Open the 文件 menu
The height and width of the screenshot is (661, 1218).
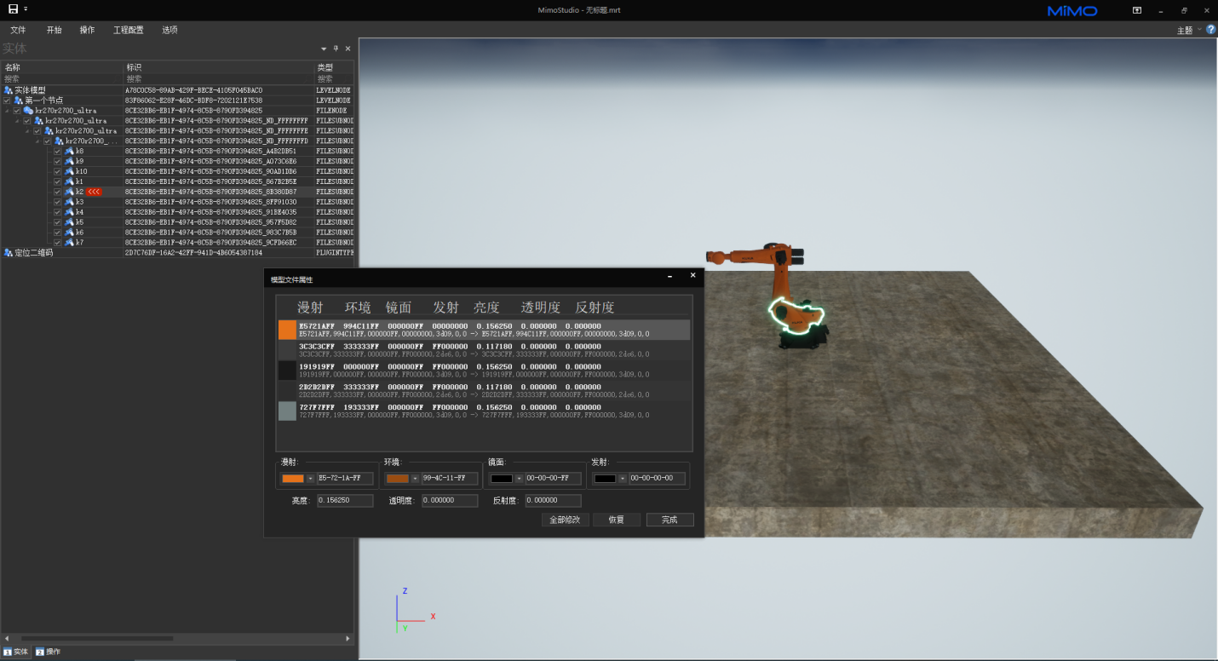18,30
